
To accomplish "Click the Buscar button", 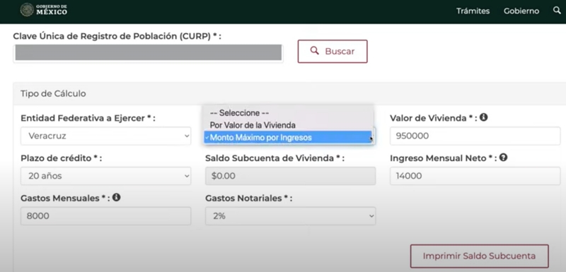I will coord(333,52).
